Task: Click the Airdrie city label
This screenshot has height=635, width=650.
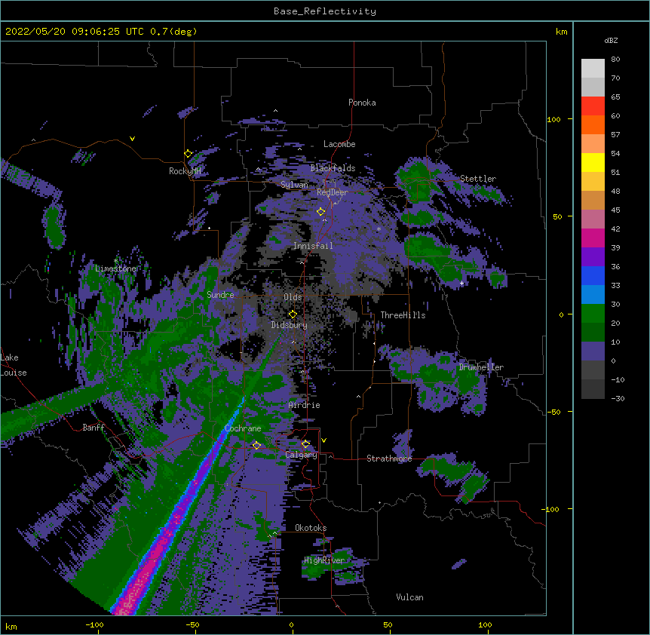Action: tap(305, 405)
